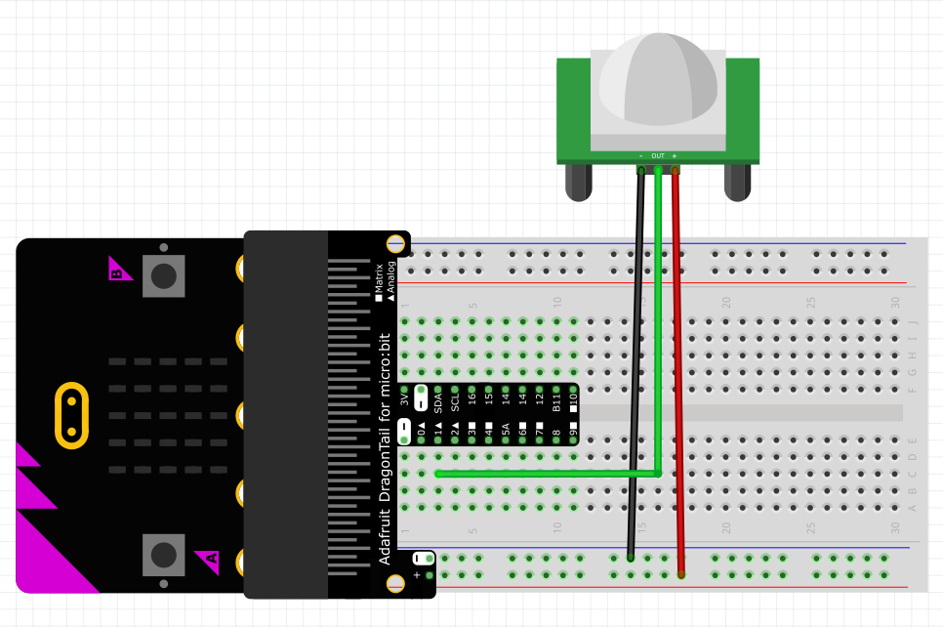Click the micro:bit button B
Screen dimensions: 943x627
click(164, 276)
